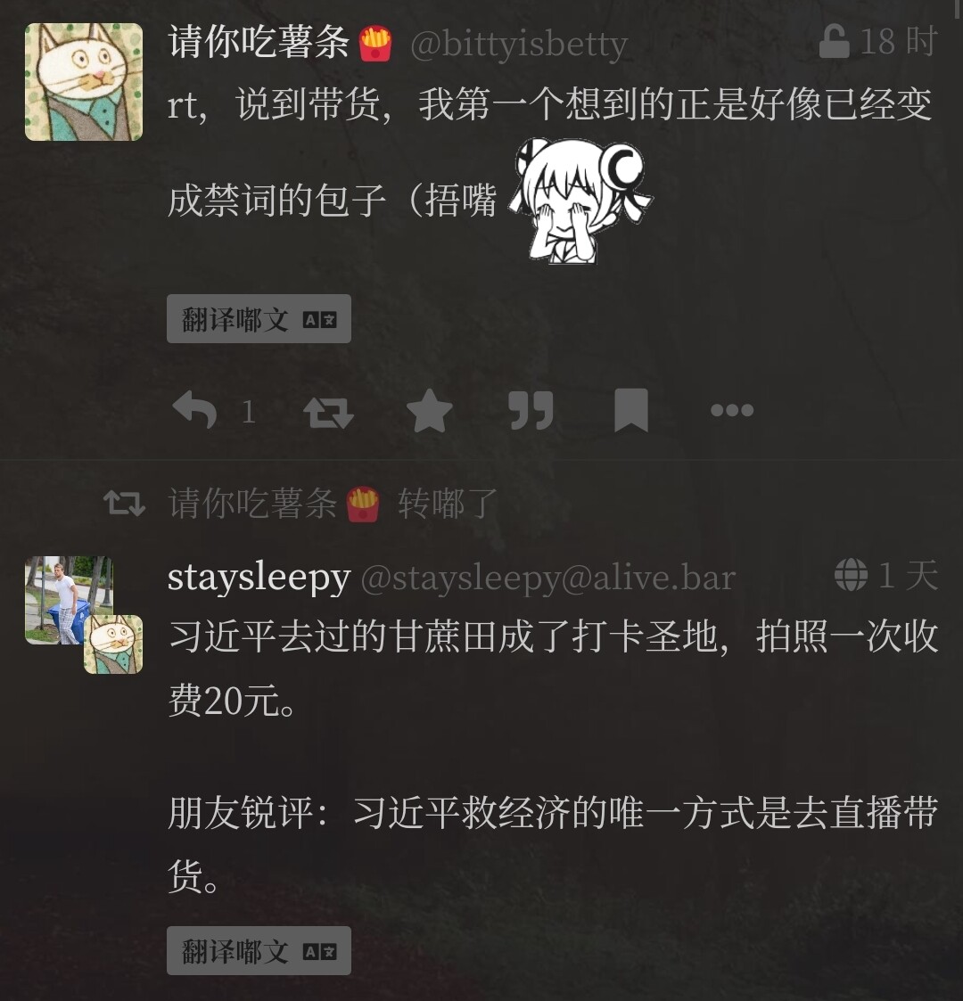Open the three-dot more menu
The width and height of the screenshot is (963, 1001).
(x=732, y=411)
